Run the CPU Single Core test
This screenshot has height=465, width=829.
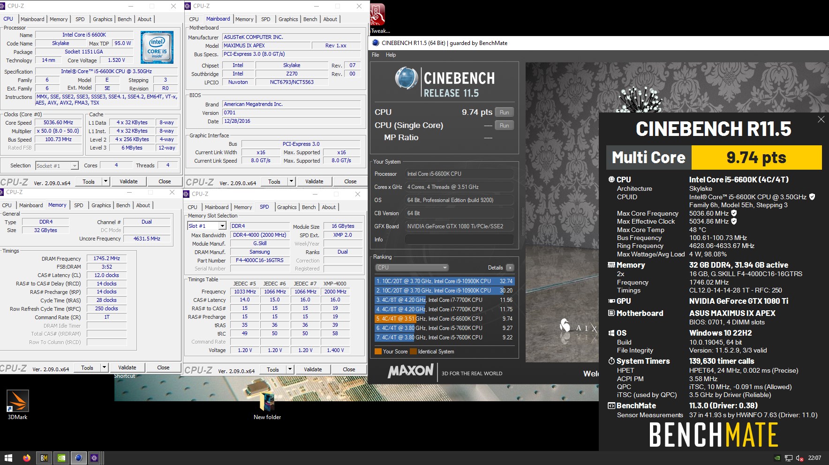[x=504, y=125]
